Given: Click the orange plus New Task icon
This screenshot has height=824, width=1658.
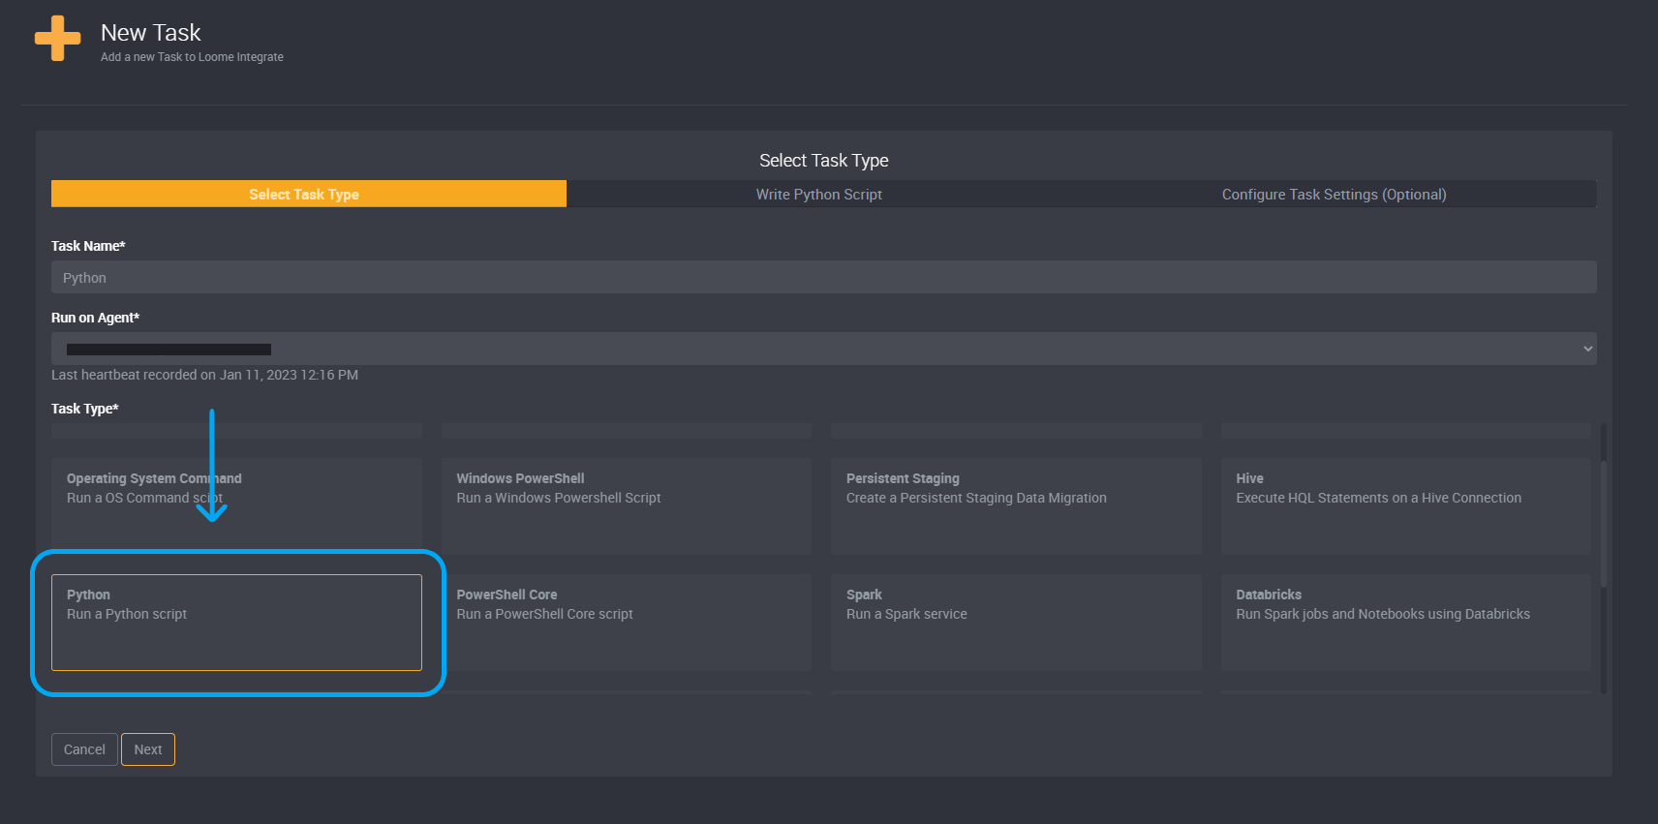Looking at the screenshot, I should click(58, 39).
